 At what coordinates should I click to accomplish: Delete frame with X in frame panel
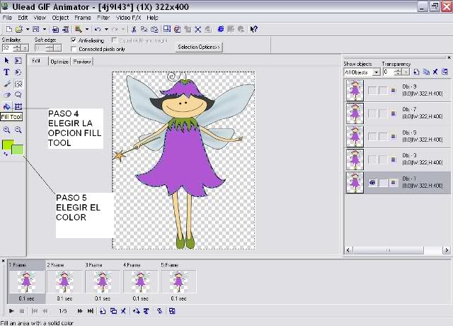tap(123, 311)
